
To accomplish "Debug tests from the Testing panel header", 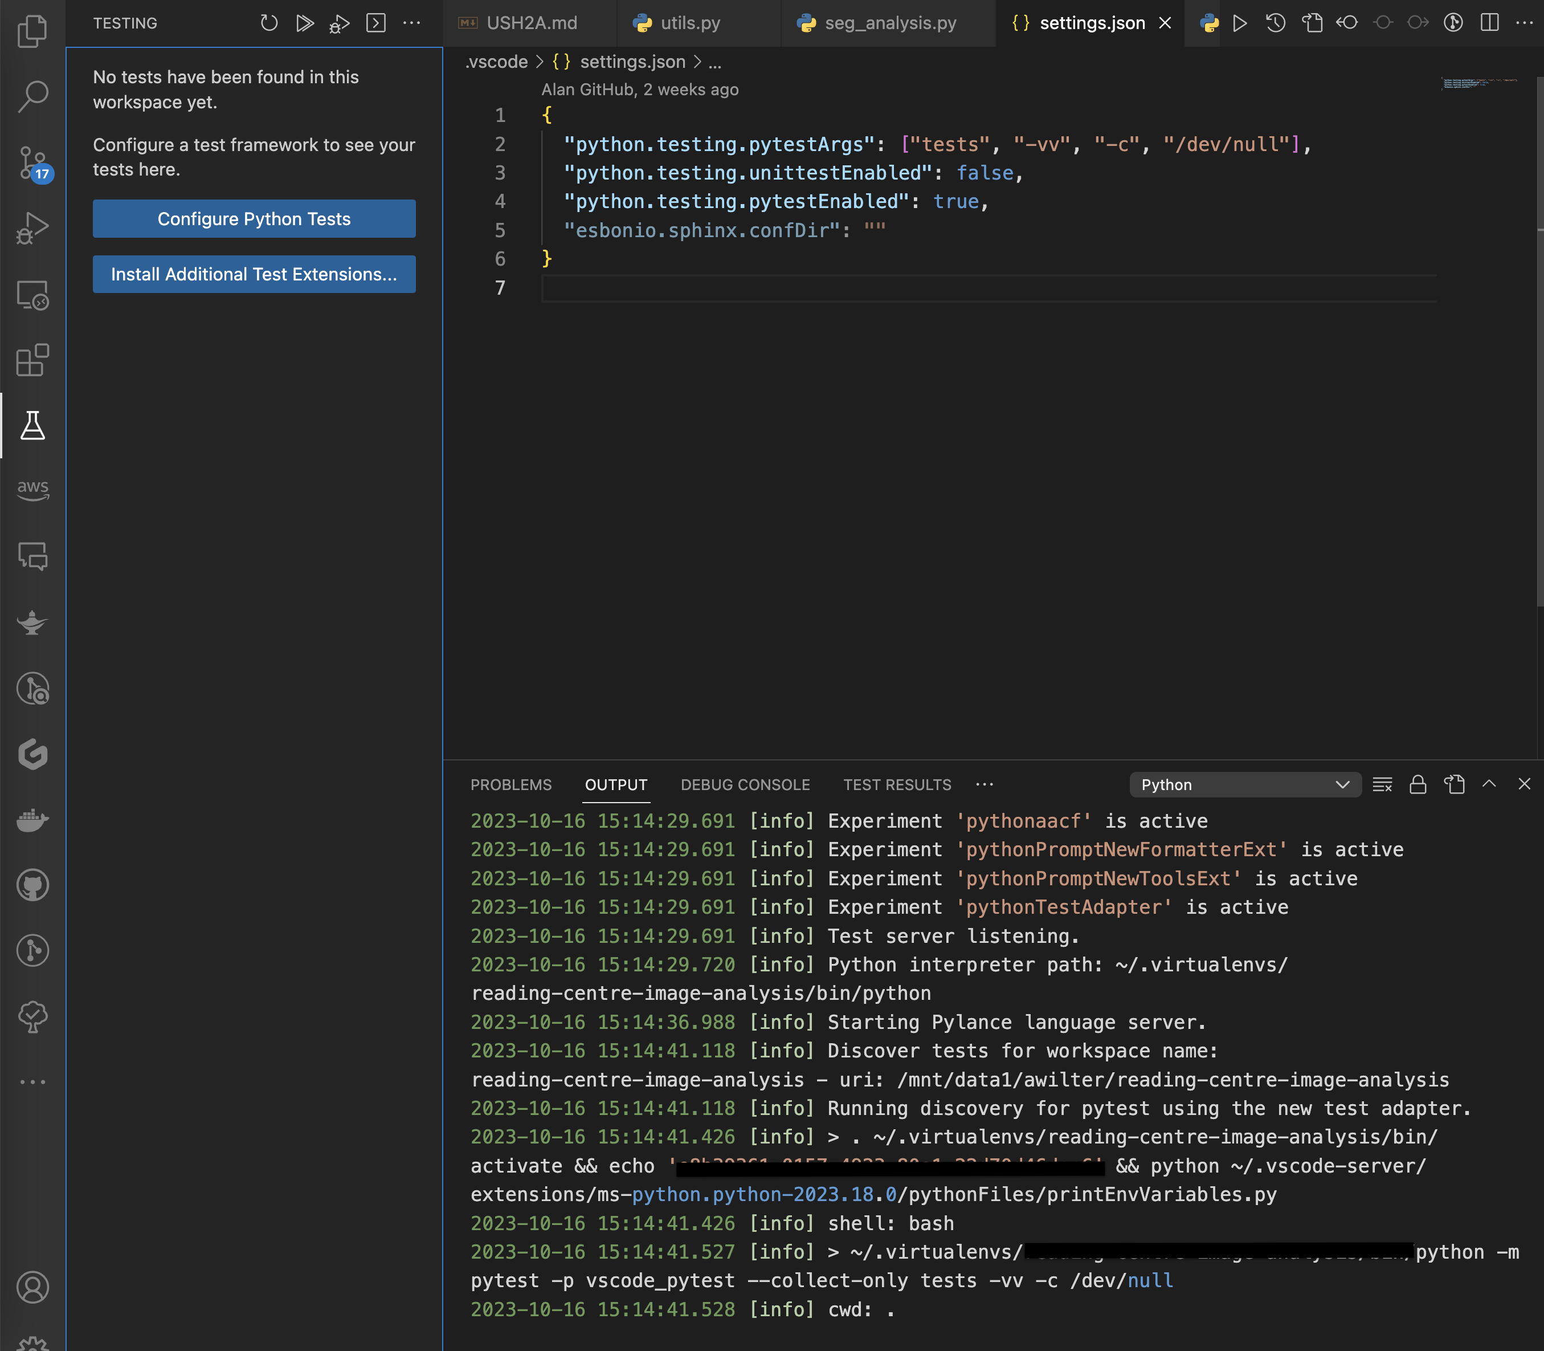I will point(338,23).
